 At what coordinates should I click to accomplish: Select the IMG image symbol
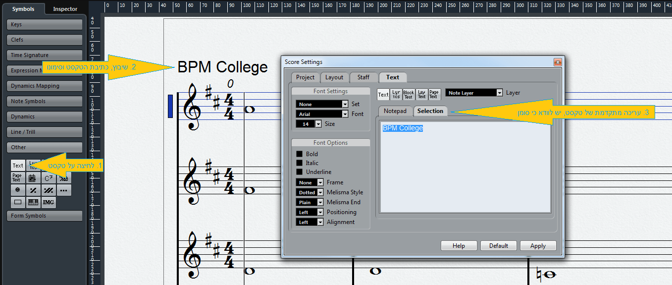click(x=49, y=202)
